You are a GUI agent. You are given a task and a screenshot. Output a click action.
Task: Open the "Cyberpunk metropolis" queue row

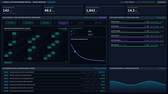coord(55,72)
